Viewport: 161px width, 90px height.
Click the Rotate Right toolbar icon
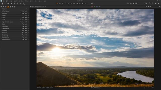click(153, 3)
